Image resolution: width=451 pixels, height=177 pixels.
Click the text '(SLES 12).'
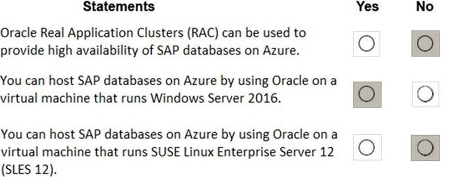(28, 170)
